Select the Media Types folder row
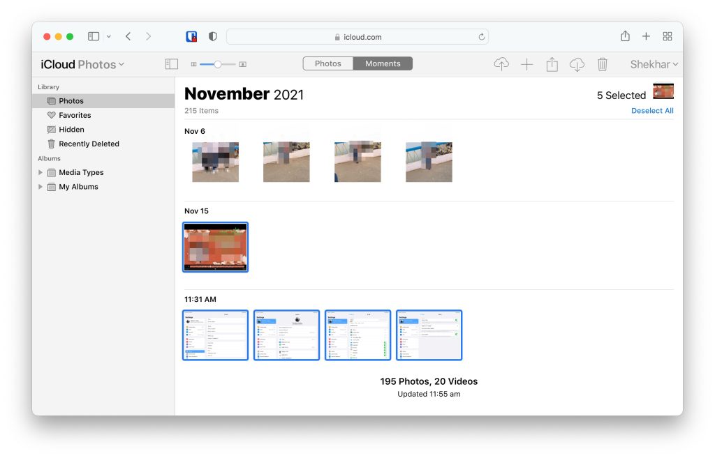This screenshot has width=715, height=458. 103,173
